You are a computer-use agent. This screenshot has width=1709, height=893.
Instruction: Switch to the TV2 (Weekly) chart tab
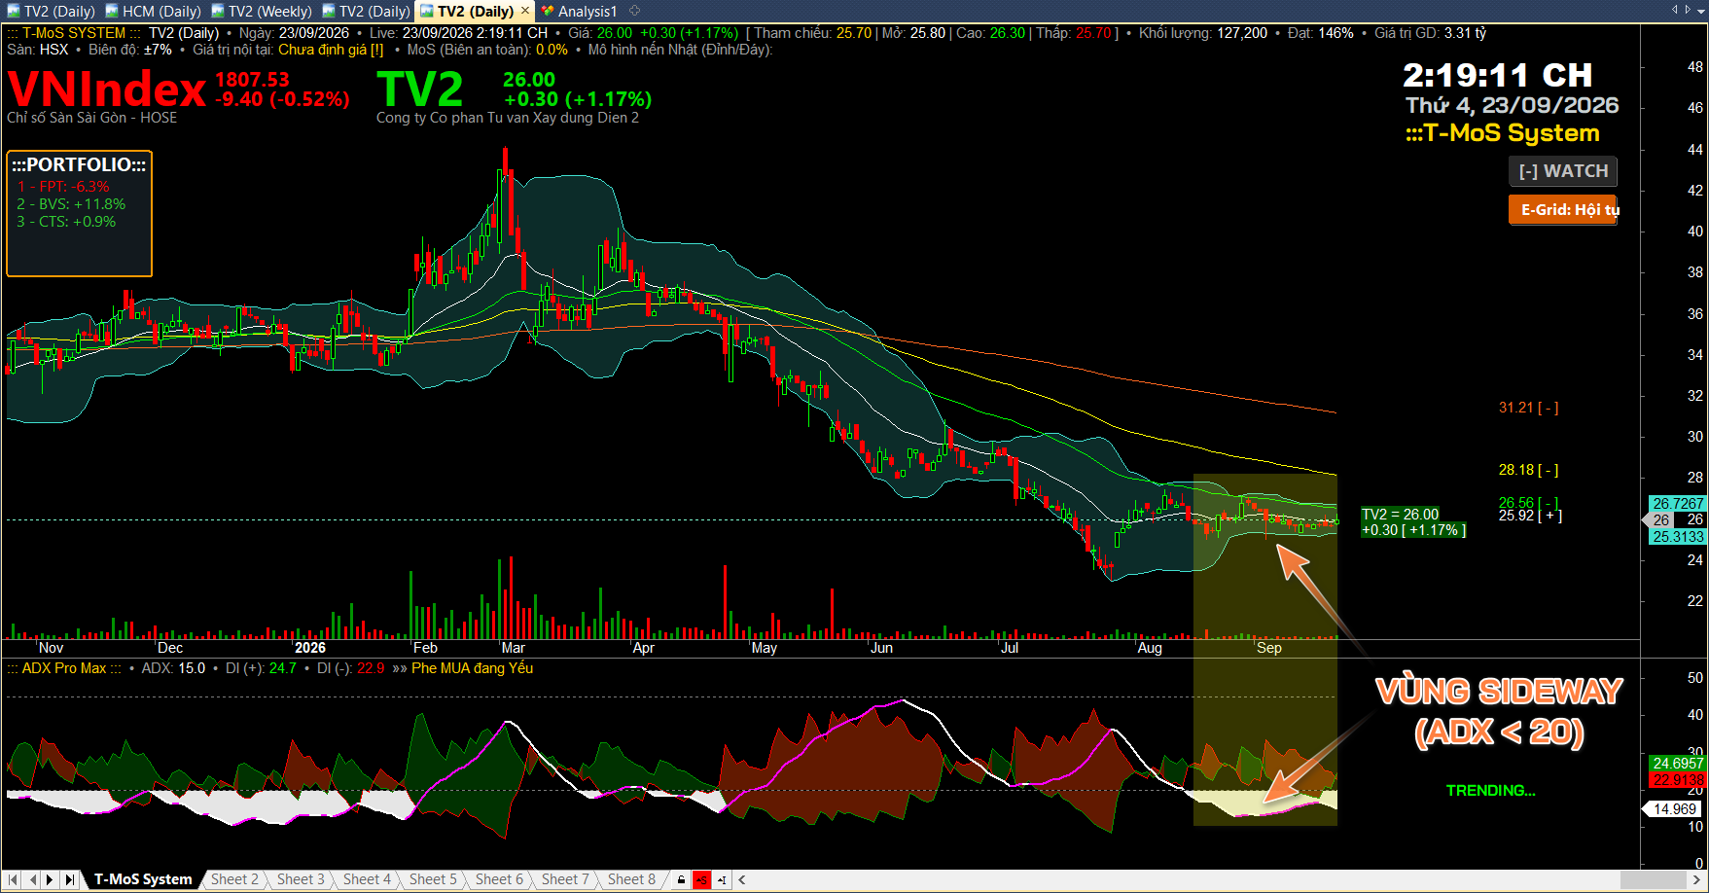261,12
